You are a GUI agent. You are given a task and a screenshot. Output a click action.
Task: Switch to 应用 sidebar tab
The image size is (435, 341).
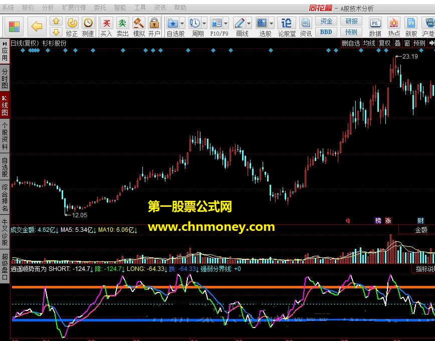click(x=5, y=54)
